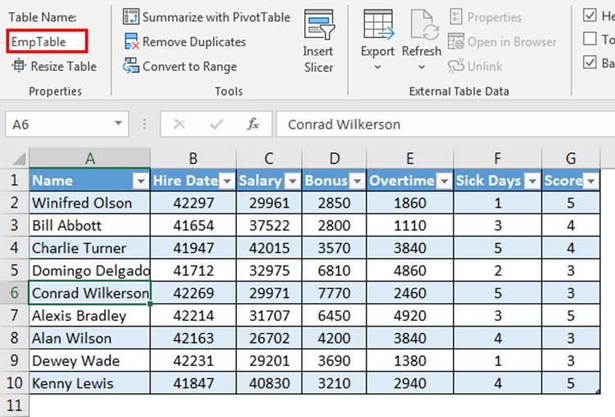The width and height of the screenshot is (615, 417).
Task: Click bonus cell 7770
Action: point(335,292)
